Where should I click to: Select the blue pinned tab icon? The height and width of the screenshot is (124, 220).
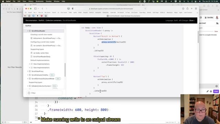[33, 16]
